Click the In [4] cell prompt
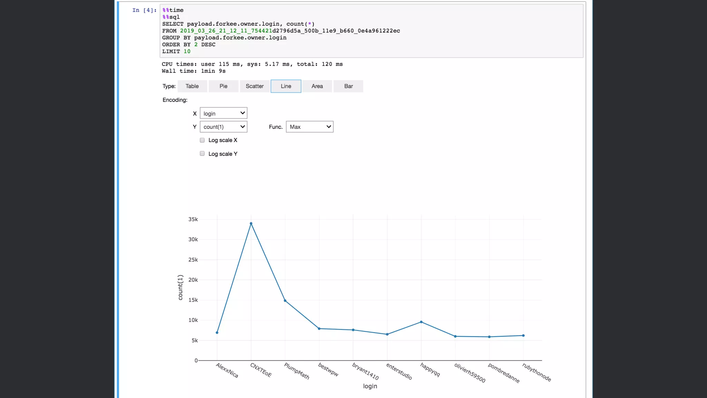707x398 pixels. [144, 10]
